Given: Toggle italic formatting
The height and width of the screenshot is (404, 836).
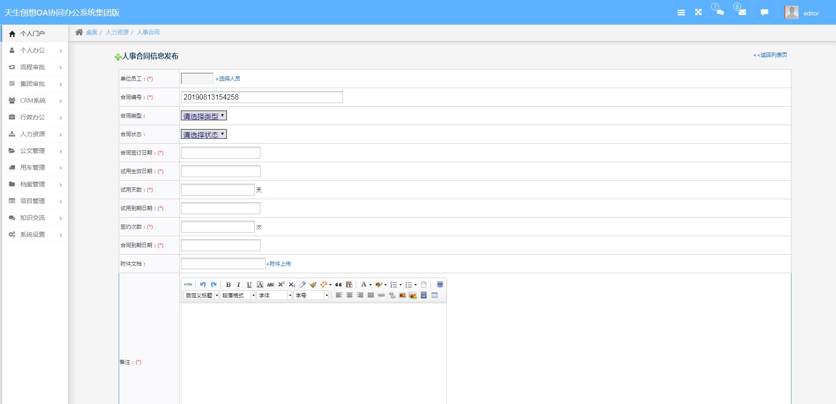Looking at the screenshot, I should click(239, 285).
